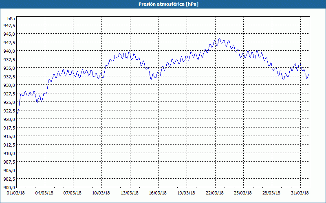Click the pressure curve's lowest point near 01/03/18
This screenshot has width=326, height=203.
(18, 113)
